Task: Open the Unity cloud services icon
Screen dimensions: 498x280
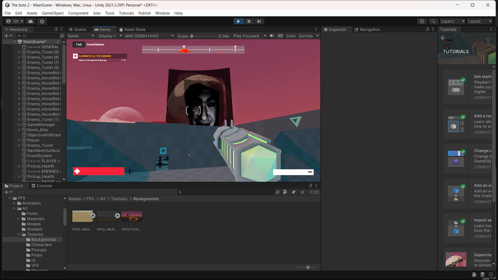Action: [31, 21]
